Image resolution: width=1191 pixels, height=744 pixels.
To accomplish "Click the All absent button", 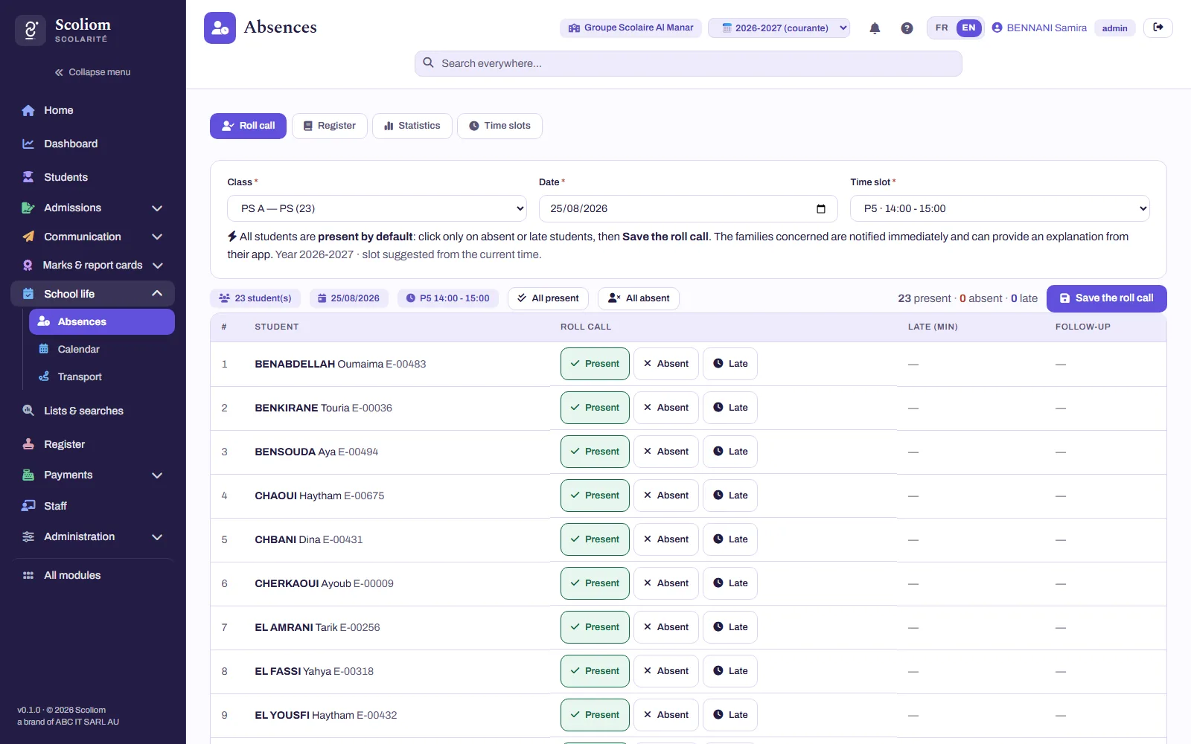I will pyautogui.click(x=639, y=298).
